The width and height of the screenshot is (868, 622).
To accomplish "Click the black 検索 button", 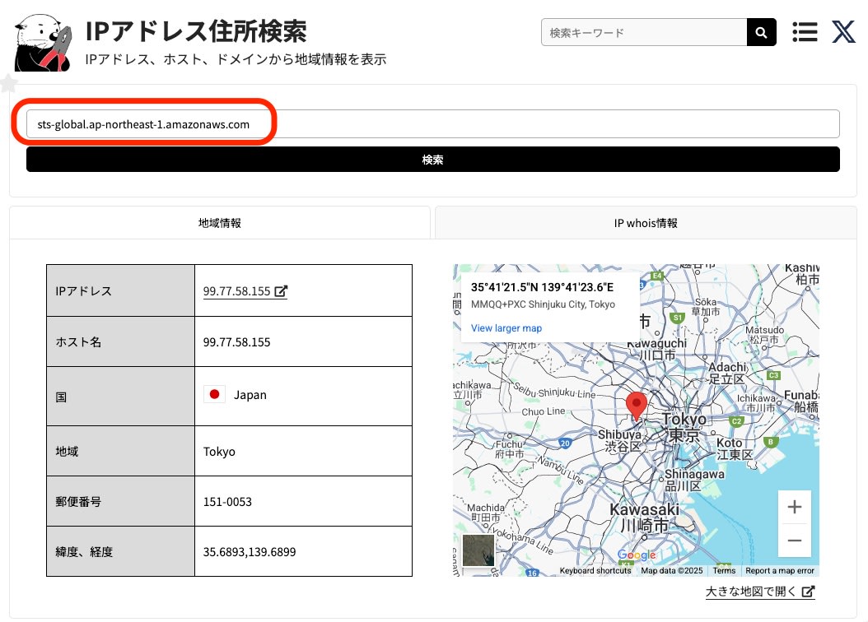I will point(433,160).
